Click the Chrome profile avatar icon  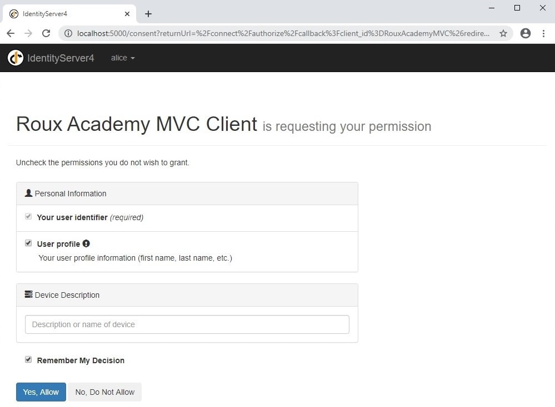(525, 33)
